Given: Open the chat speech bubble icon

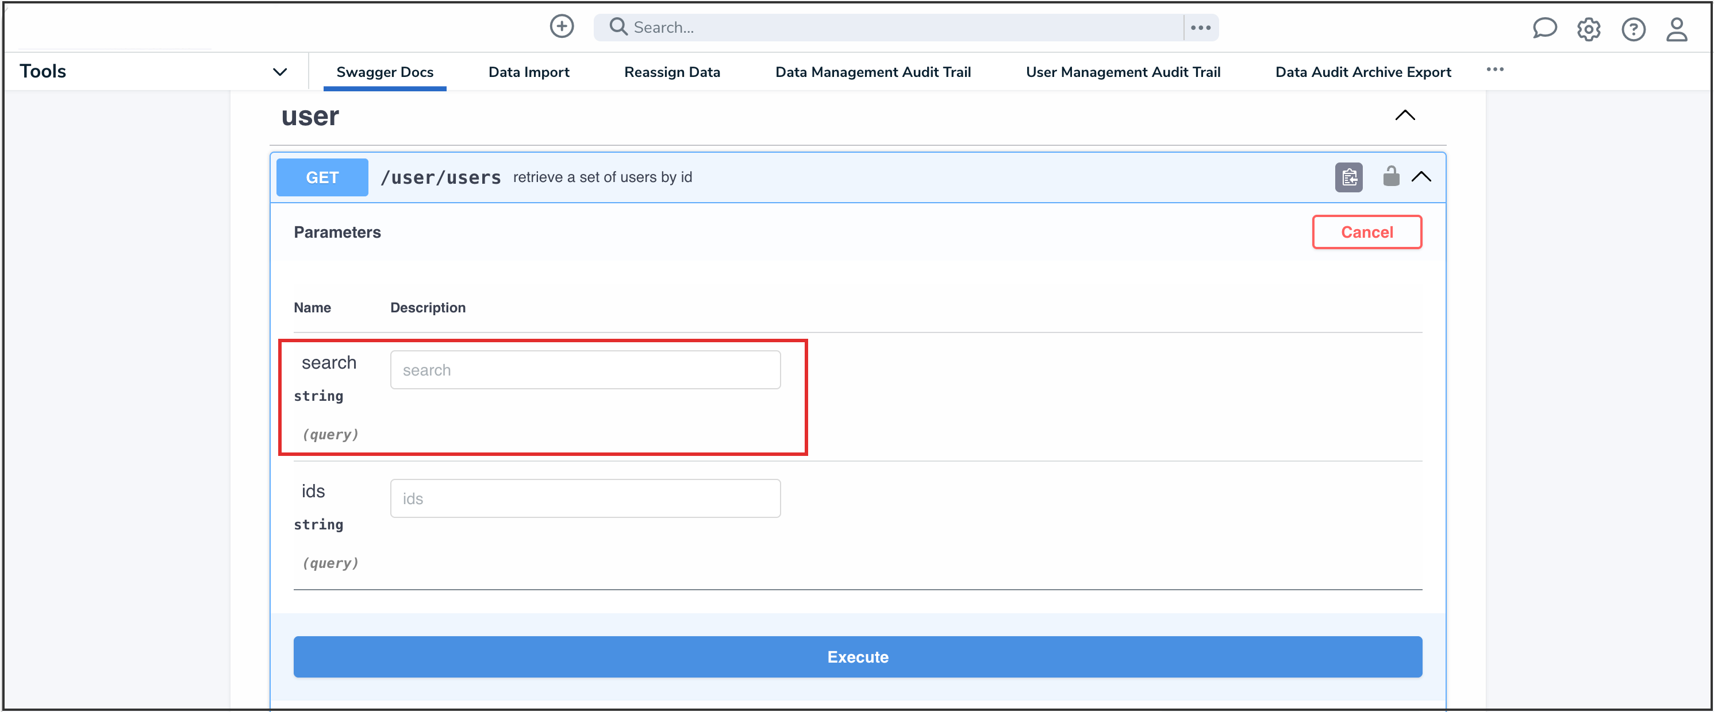Looking at the screenshot, I should tap(1544, 29).
